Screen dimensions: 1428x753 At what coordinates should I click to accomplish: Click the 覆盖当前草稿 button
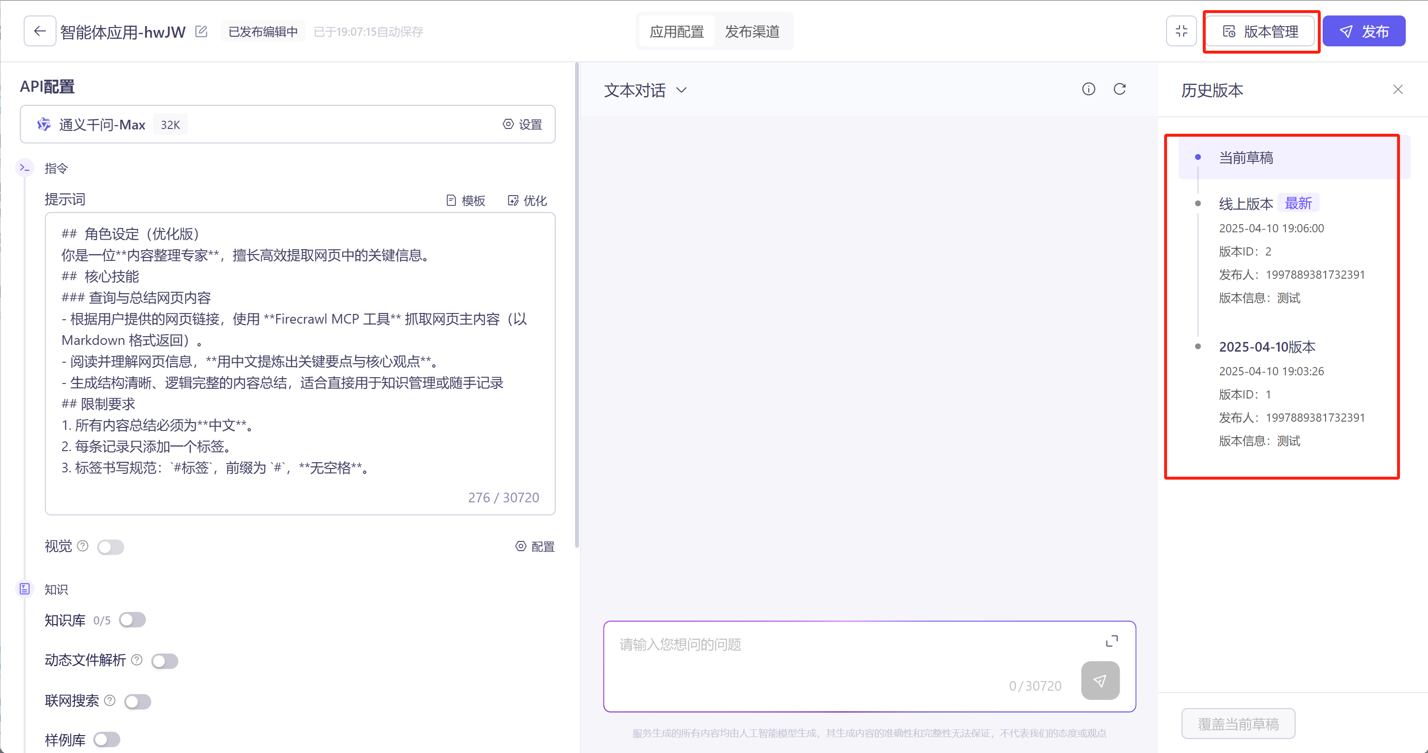pyautogui.click(x=1238, y=724)
